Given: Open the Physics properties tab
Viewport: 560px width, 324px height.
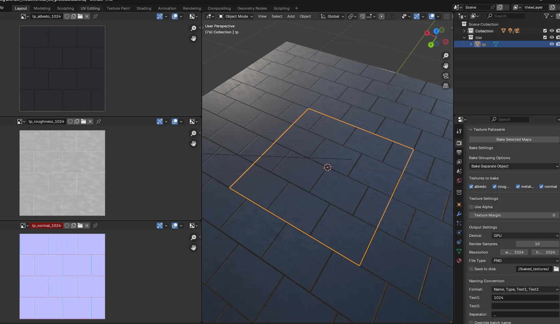Looking at the screenshot, I should tap(459, 233).
